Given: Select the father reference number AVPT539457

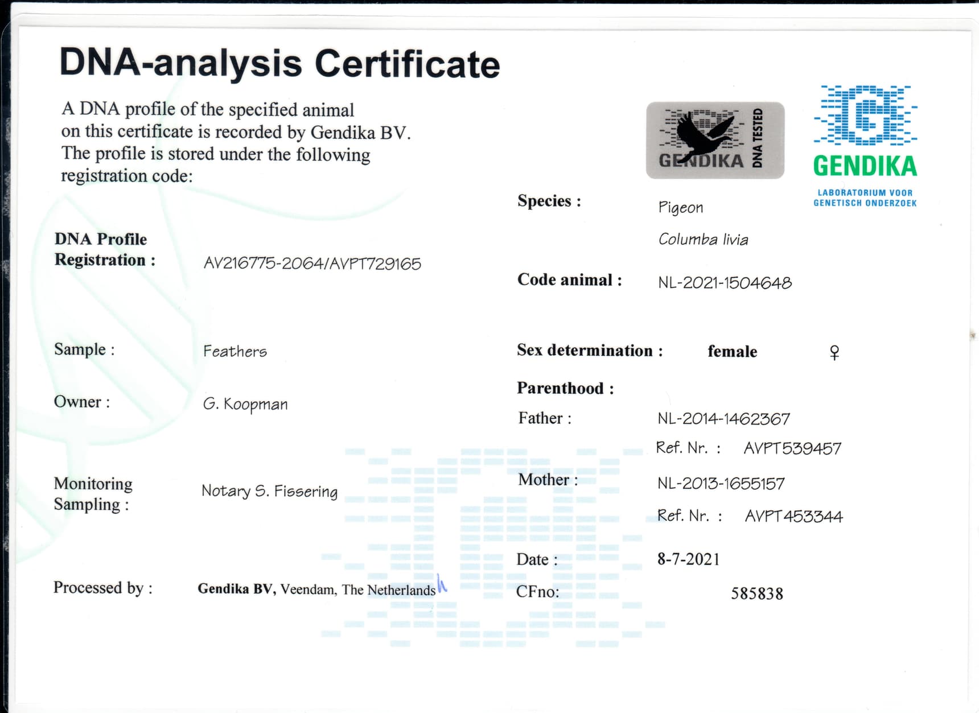Looking at the screenshot, I should [x=792, y=449].
